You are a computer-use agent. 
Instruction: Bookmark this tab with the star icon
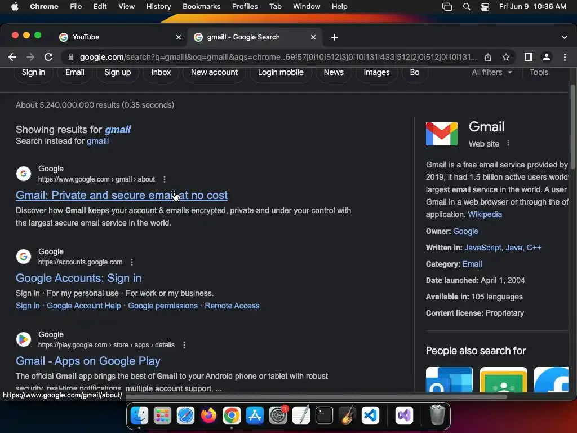506,57
